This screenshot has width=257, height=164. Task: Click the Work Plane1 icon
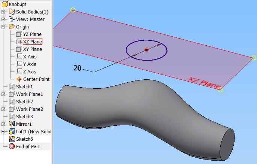[12, 94]
